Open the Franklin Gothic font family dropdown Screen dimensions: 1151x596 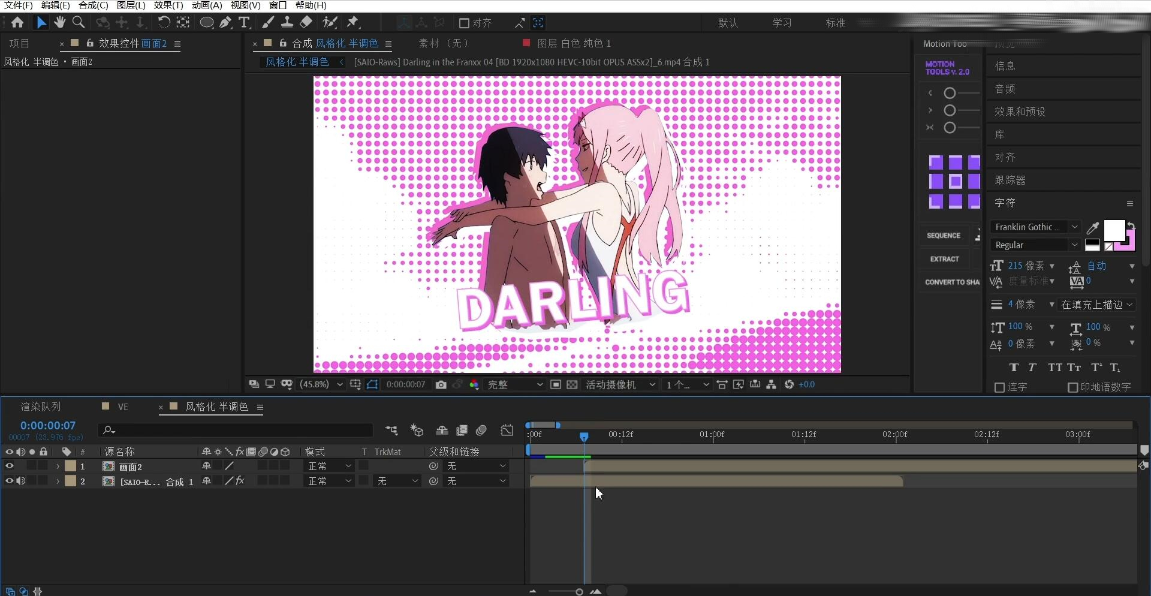(1035, 227)
